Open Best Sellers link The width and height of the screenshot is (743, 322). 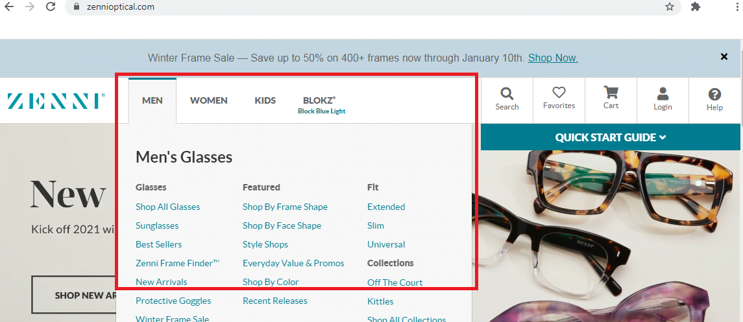pyautogui.click(x=159, y=244)
